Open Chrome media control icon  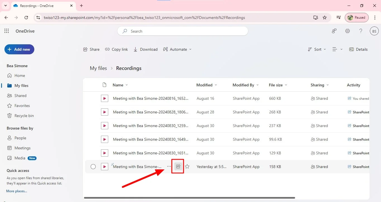[339, 18]
